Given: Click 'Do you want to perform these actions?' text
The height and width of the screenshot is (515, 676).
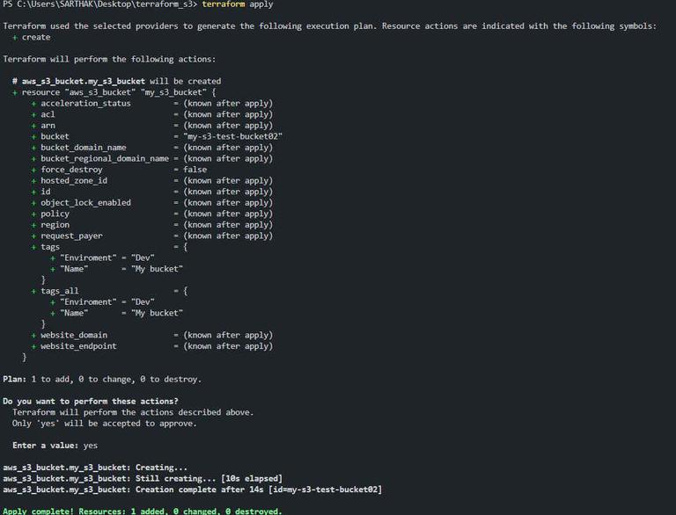Looking at the screenshot, I should coord(91,402).
